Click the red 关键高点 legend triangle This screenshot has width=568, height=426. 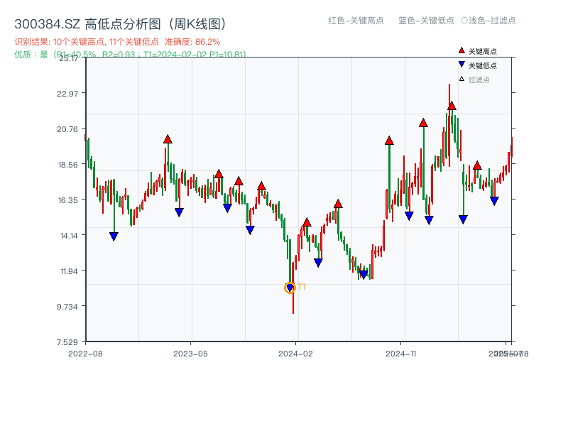coord(461,50)
